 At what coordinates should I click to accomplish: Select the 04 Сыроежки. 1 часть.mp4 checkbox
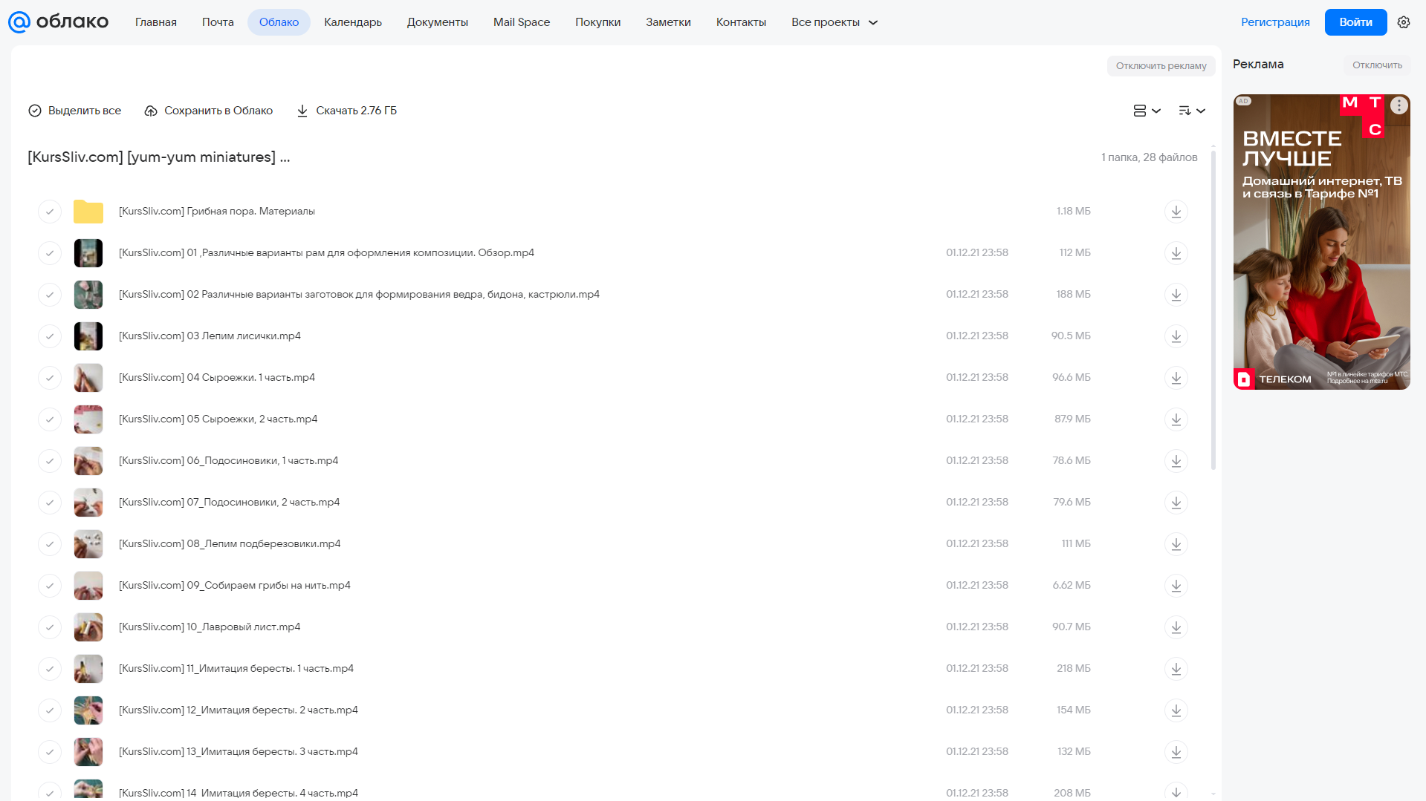[49, 378]
